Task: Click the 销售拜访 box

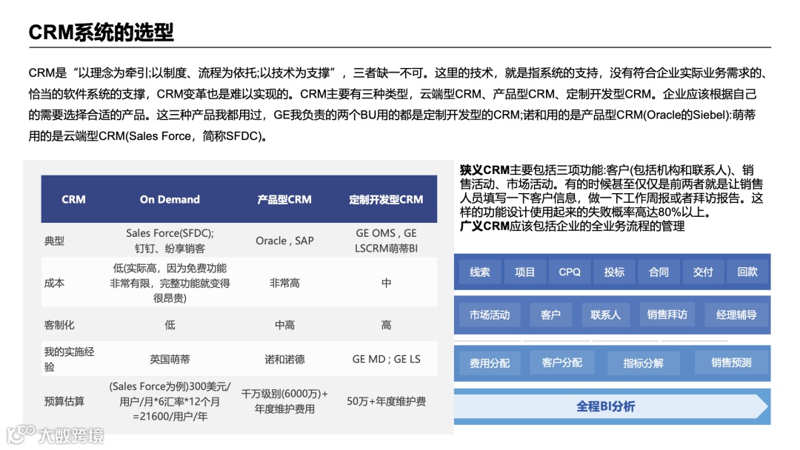Action: pyautogui.click(x=667, y=315)
